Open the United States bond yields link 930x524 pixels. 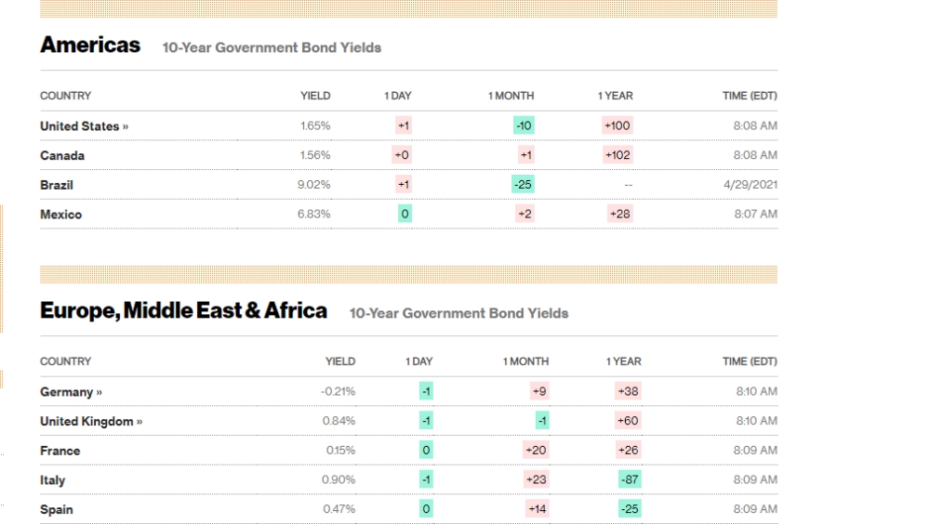pyautogui.click(x=83, y=126)
